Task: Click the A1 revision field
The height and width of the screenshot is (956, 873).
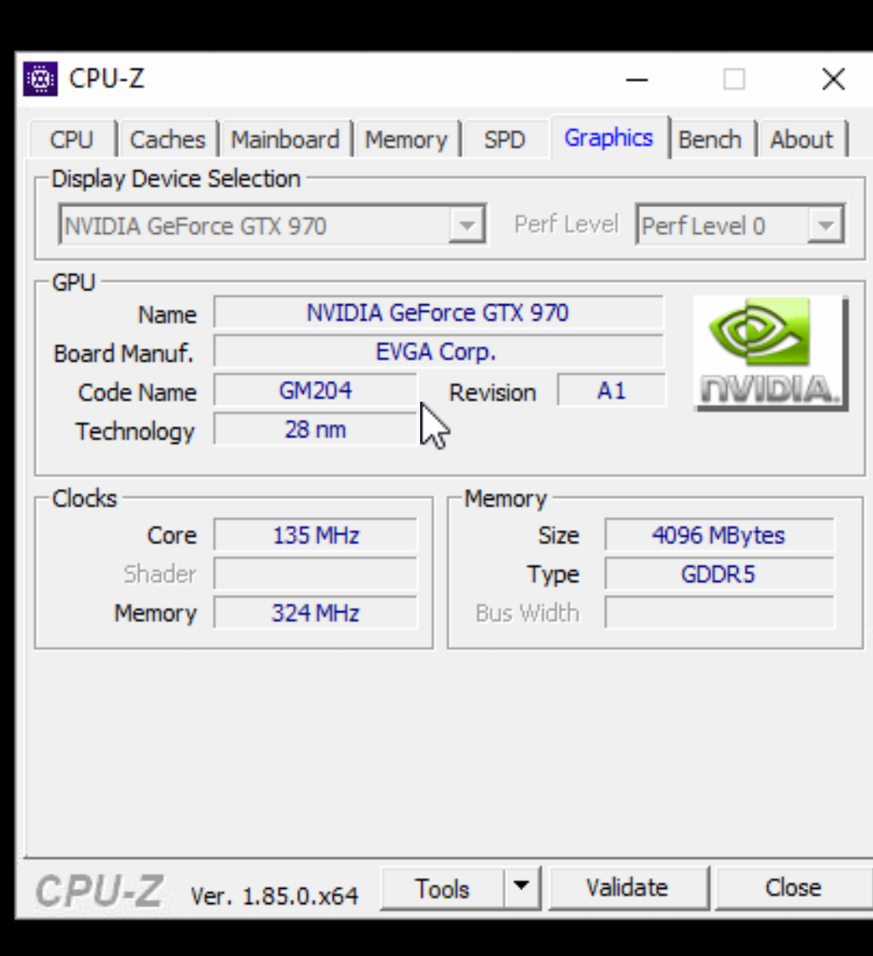Action: tap(611, 390)
